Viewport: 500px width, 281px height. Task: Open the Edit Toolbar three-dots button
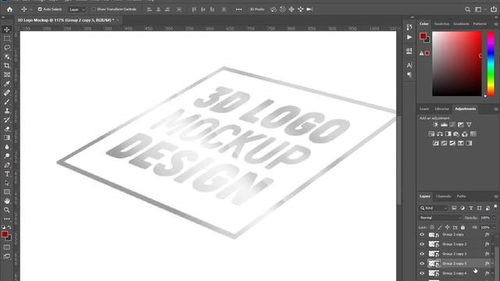pos(7,219)
